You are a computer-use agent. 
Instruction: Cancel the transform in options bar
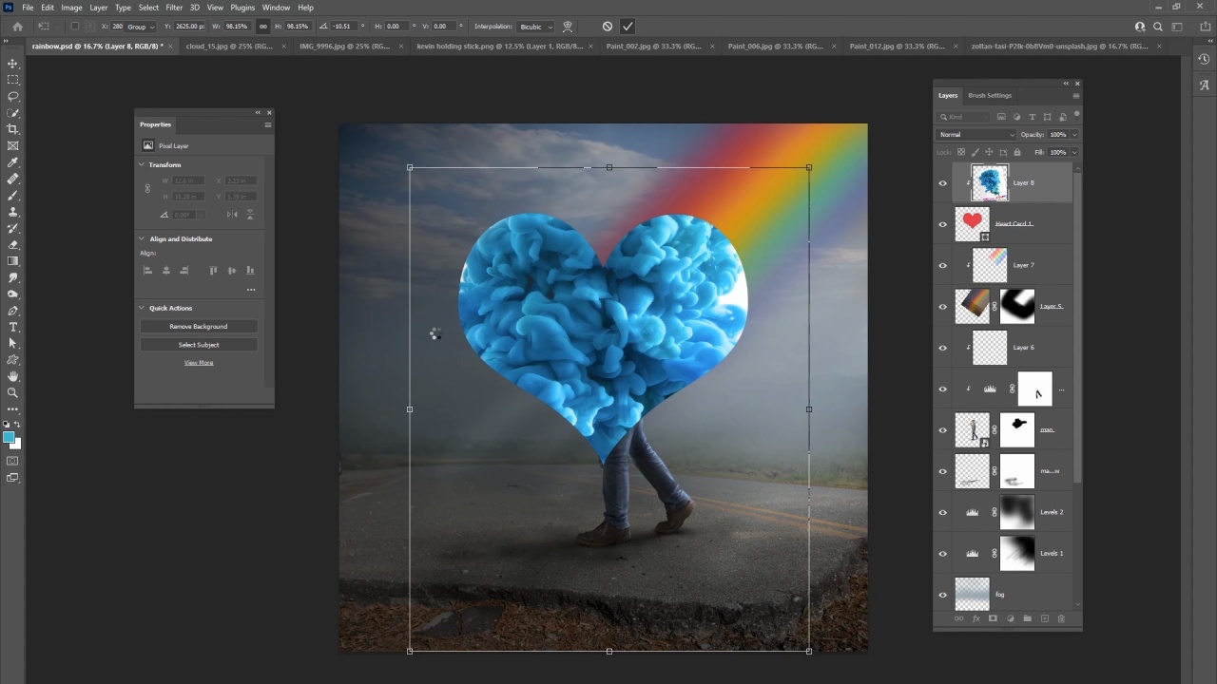(608, 27)
